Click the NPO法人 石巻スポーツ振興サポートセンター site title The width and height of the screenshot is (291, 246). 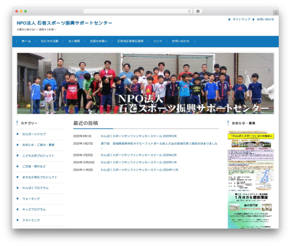coord(65,23)
